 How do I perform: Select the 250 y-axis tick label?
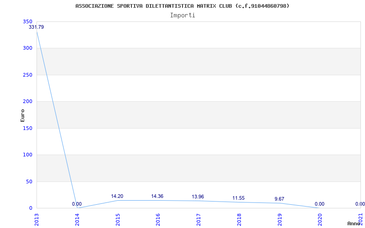tap(27, 75)
